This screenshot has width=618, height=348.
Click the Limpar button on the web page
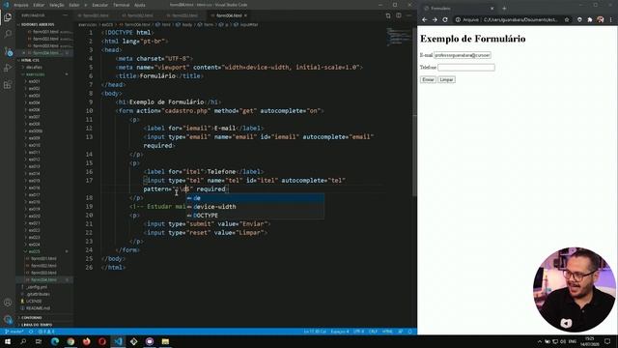(446, 79)
